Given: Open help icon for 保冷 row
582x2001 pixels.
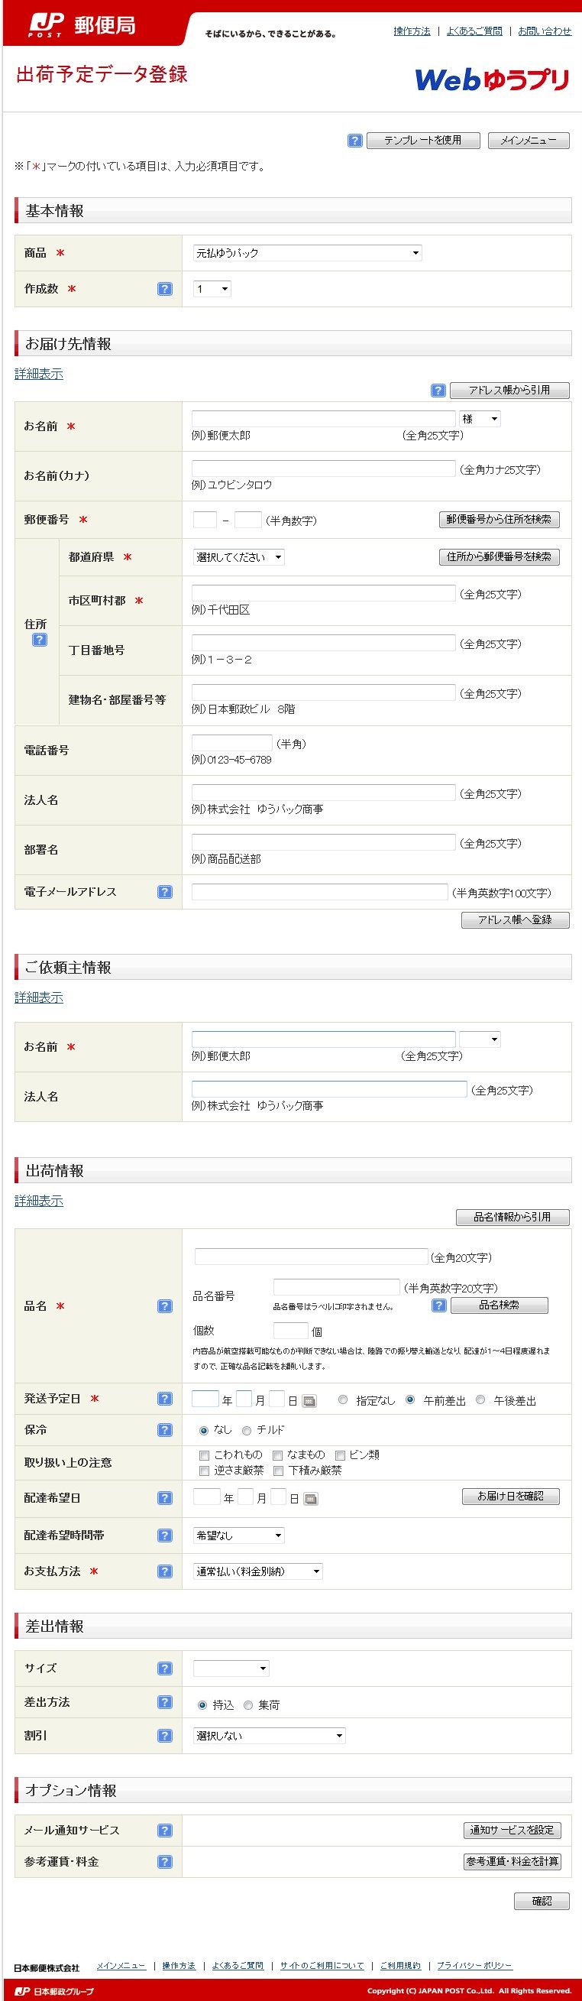Looking at the screenshot, I should pyautogui.click(x=164, y=1430).
